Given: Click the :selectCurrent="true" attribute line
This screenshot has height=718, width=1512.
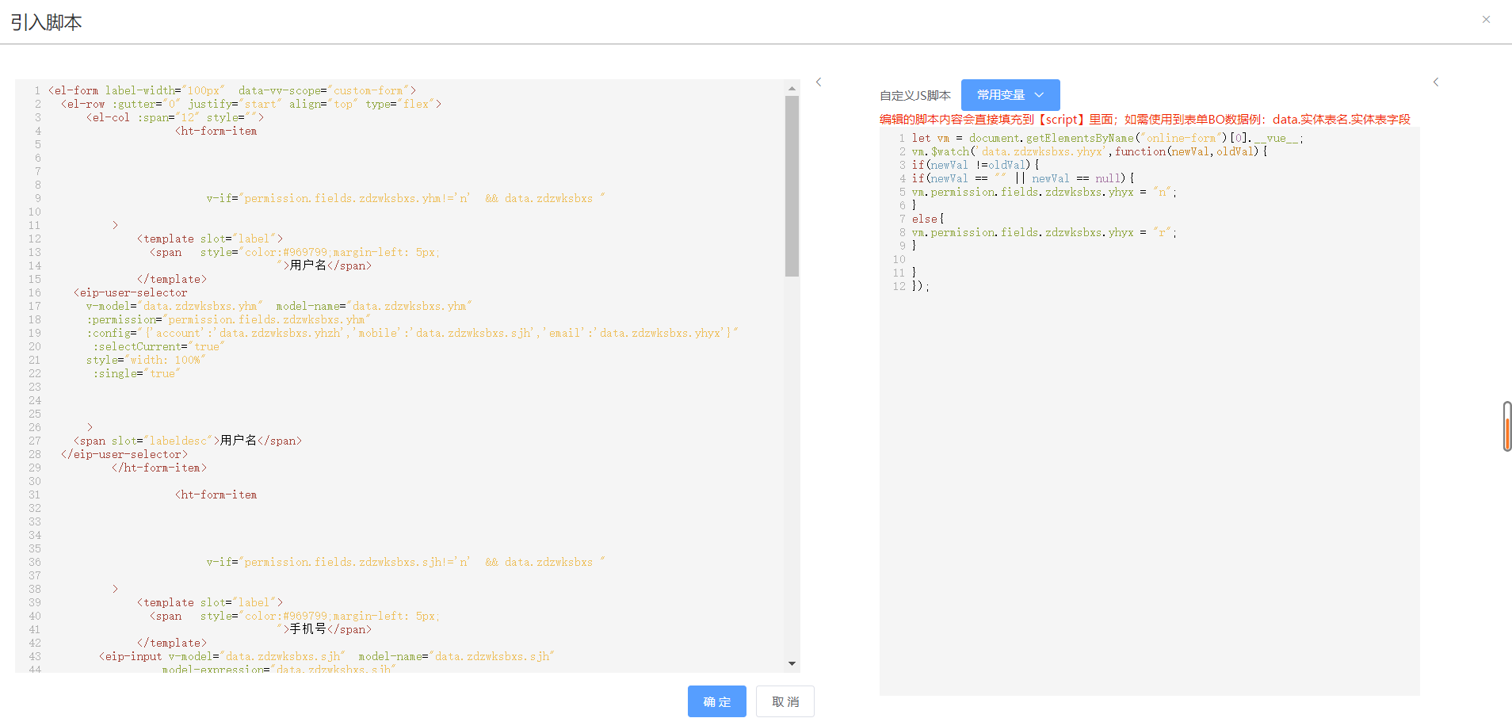Looking at the screenshot, I should pyautogui.click(x=158, y=346).
